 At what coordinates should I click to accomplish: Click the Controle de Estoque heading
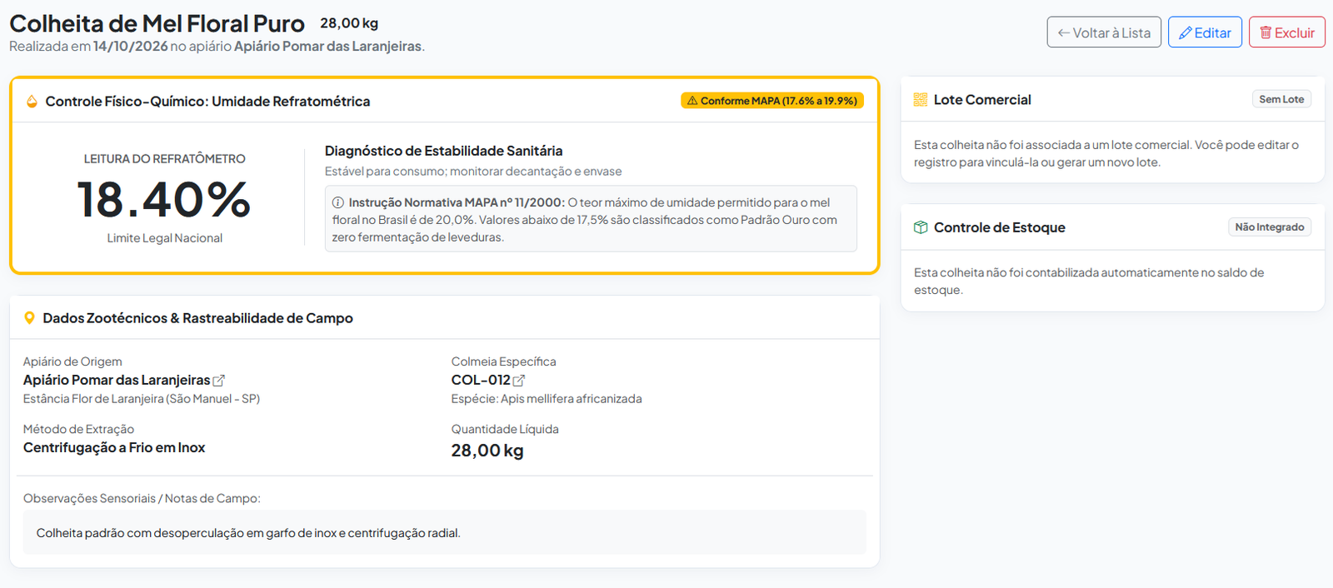tap(1000, 227)
